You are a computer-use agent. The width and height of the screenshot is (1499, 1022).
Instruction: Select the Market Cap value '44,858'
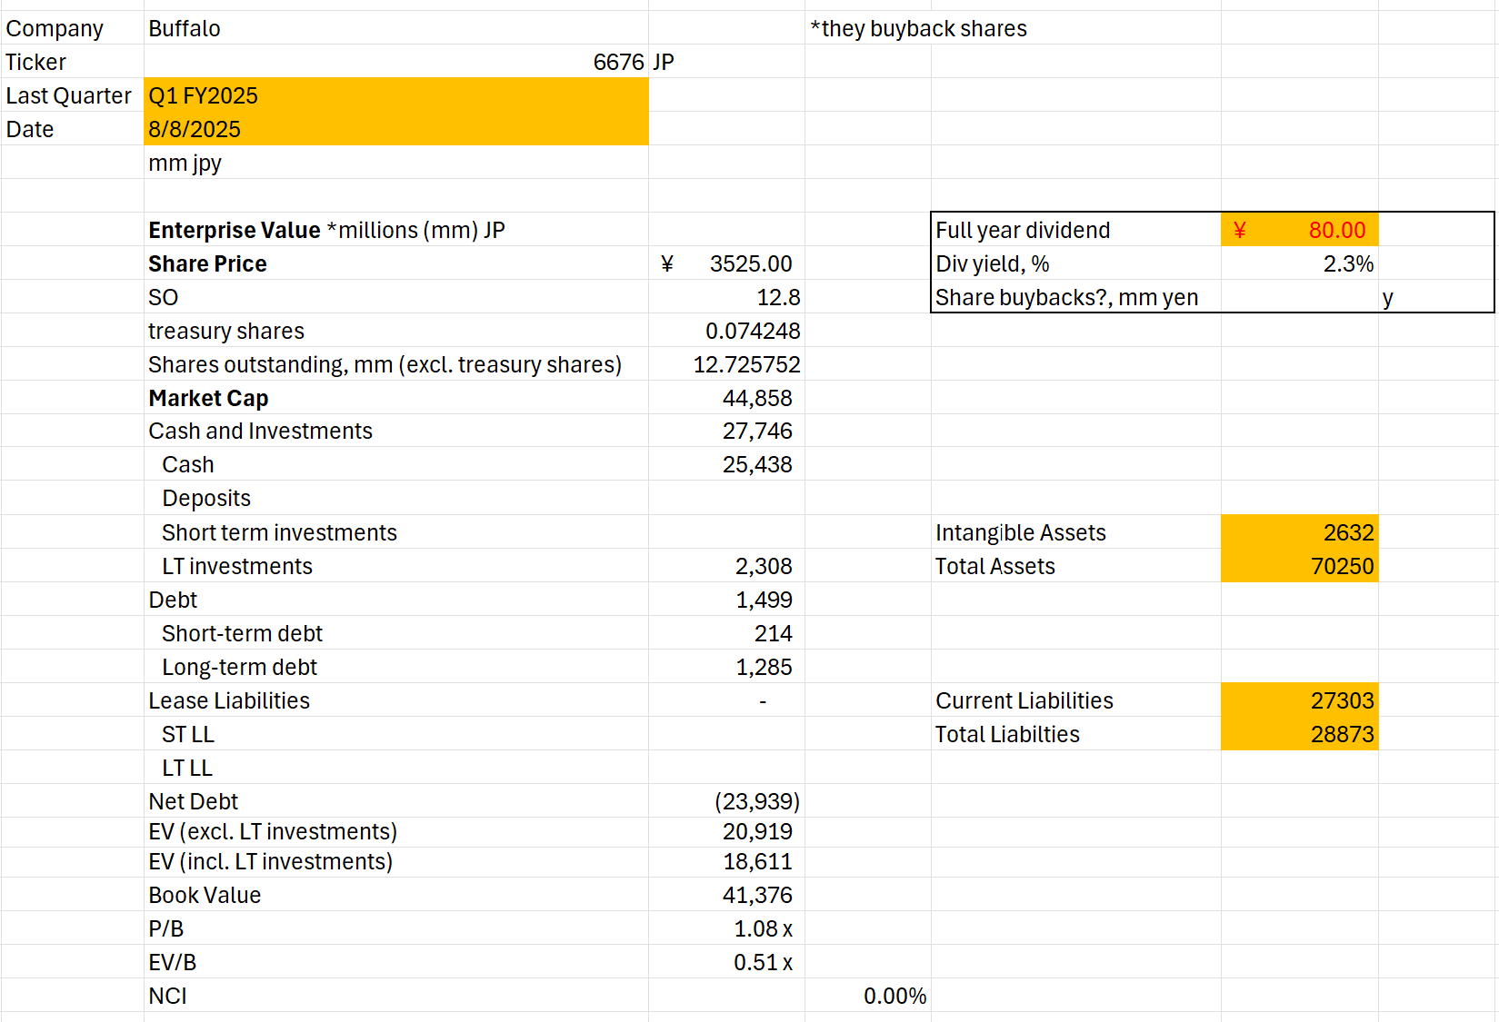point(726,398)
